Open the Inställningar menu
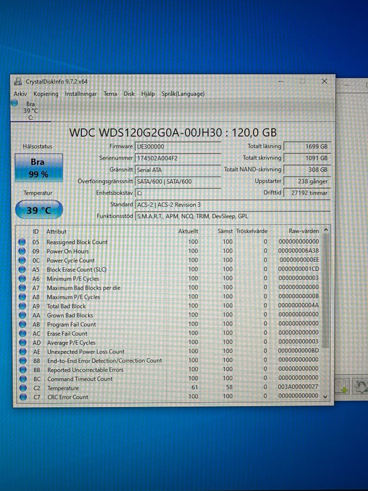Image resolution: width=368 pixels, height=491 pixels. point(81,94)
